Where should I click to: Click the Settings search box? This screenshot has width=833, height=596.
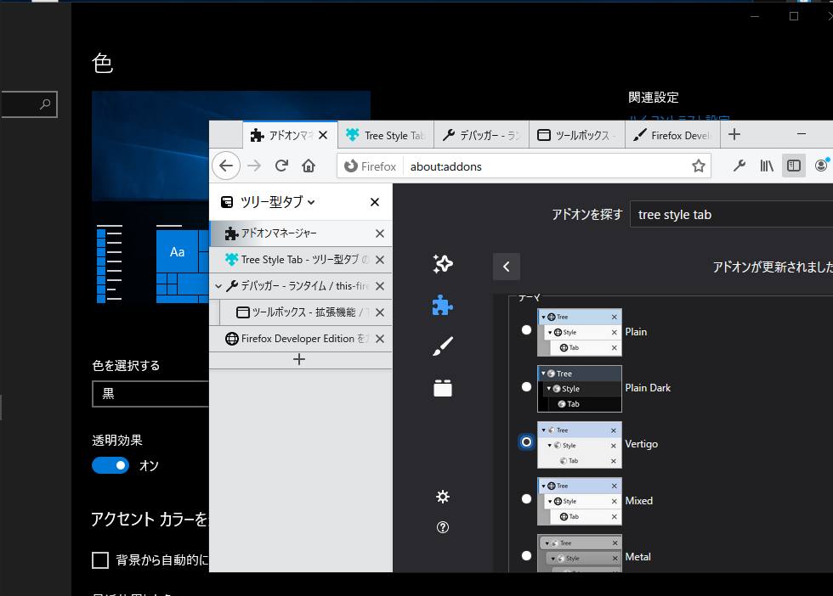pos(29,104)
